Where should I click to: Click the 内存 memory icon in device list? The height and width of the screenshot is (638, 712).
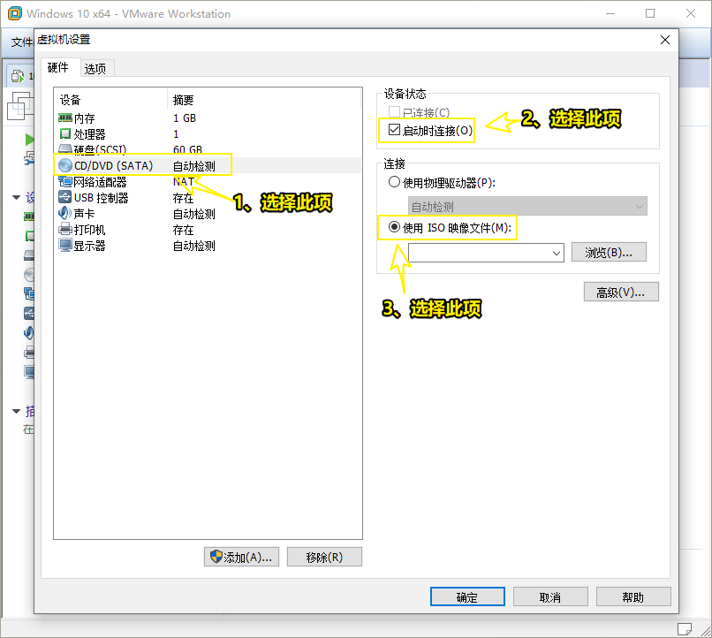[x=65, y=118]
